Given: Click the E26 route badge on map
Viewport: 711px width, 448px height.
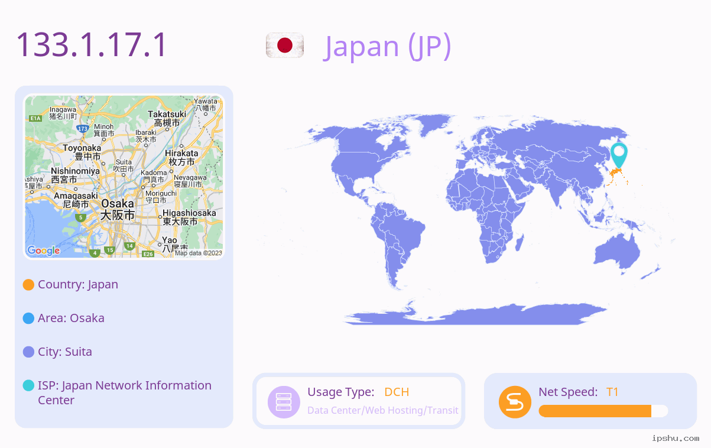Looking at the screenshot, I should coord(148,254).
